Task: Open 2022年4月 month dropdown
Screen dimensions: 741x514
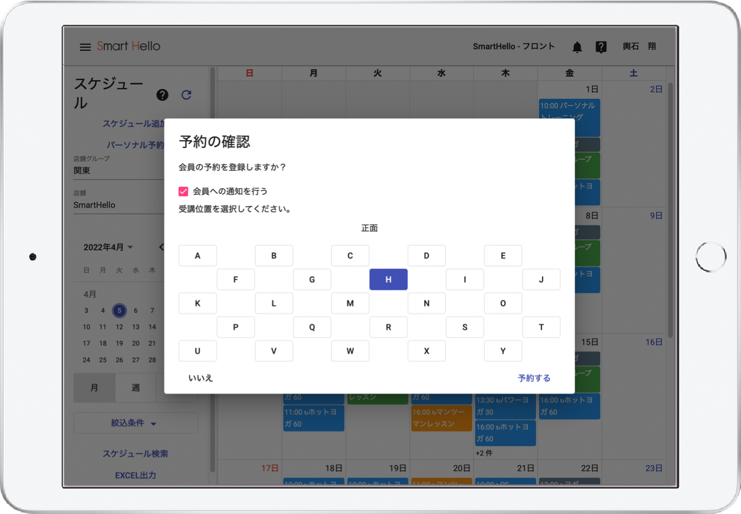Action: [x=108, y=247]
